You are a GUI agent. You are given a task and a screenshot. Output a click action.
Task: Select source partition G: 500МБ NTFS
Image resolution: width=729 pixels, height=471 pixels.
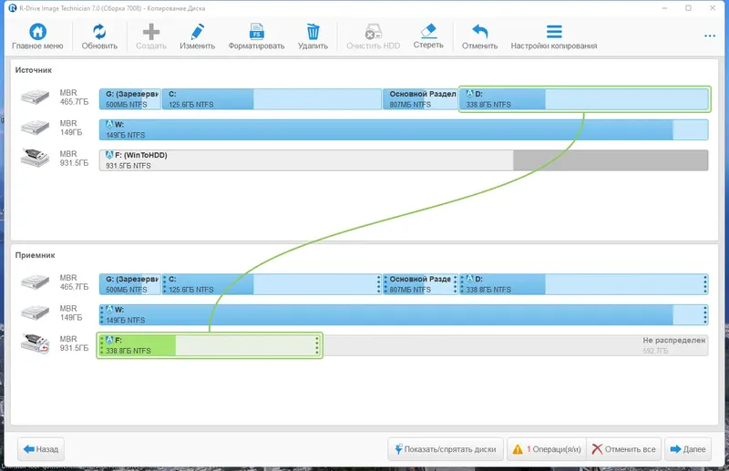[x=129, y=99]
